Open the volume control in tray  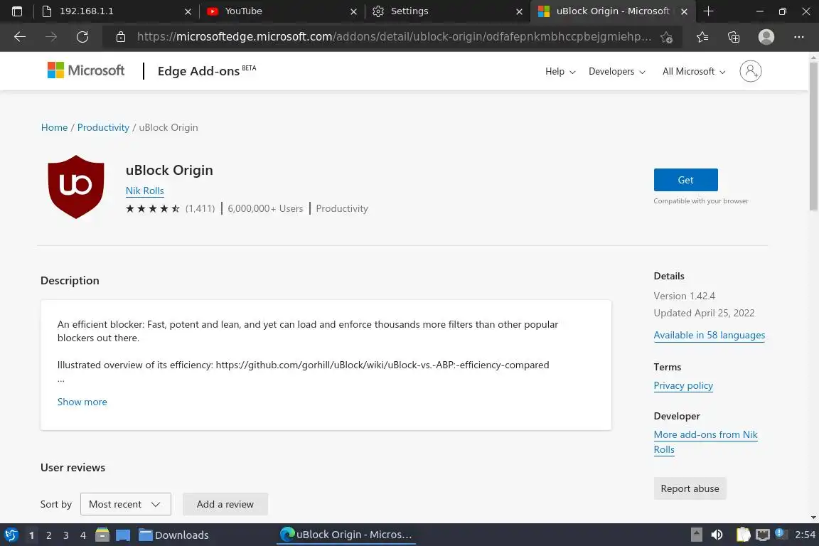pyautogui.click(x=717, y=535)
